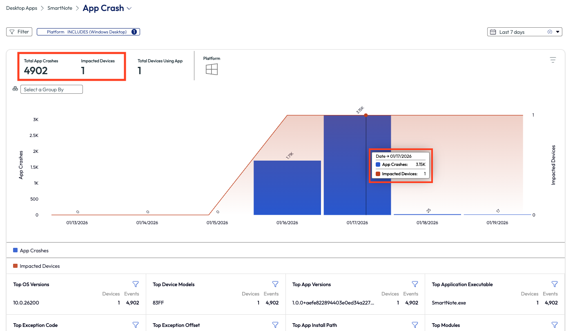Click the calendar icon in the date picker
The height and width of the screenshot is (331, 575).
(493, 31)
